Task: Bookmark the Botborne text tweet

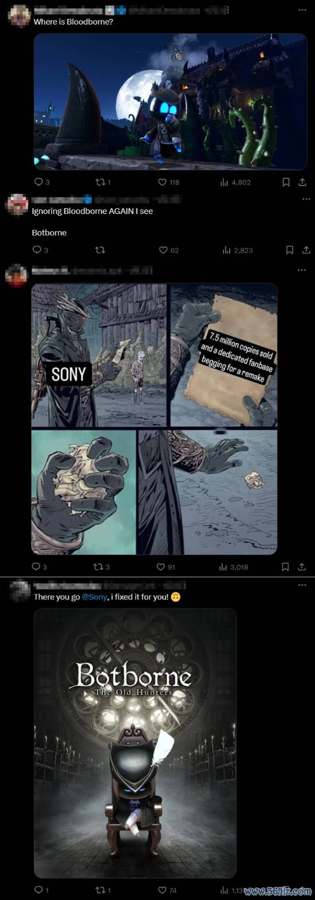Action: click(289, 250)
